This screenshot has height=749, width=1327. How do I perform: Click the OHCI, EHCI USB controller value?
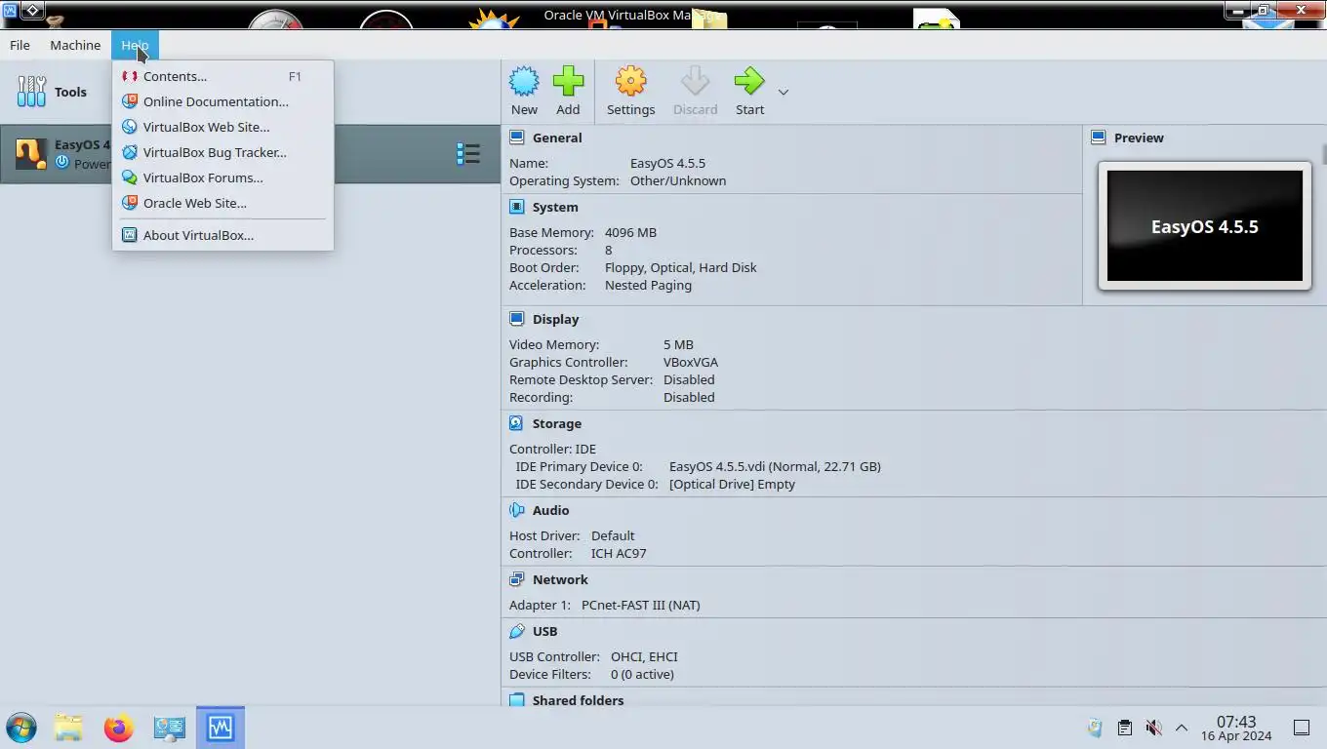[x=644, y=656]
